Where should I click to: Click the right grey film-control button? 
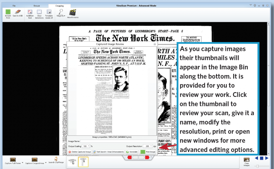point(141,157)
